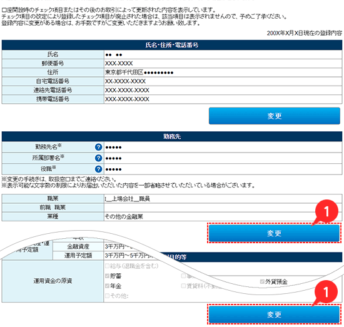Click the 前職 職業 label cell

pyautogui.click(x=53, y=208)
